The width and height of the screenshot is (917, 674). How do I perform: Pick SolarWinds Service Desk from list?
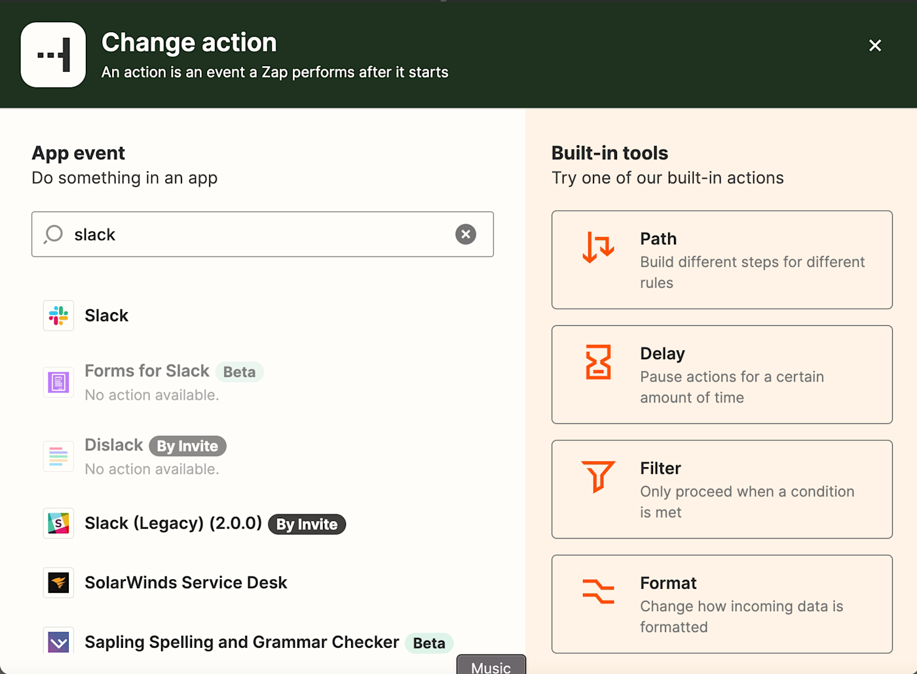[186, 582]
